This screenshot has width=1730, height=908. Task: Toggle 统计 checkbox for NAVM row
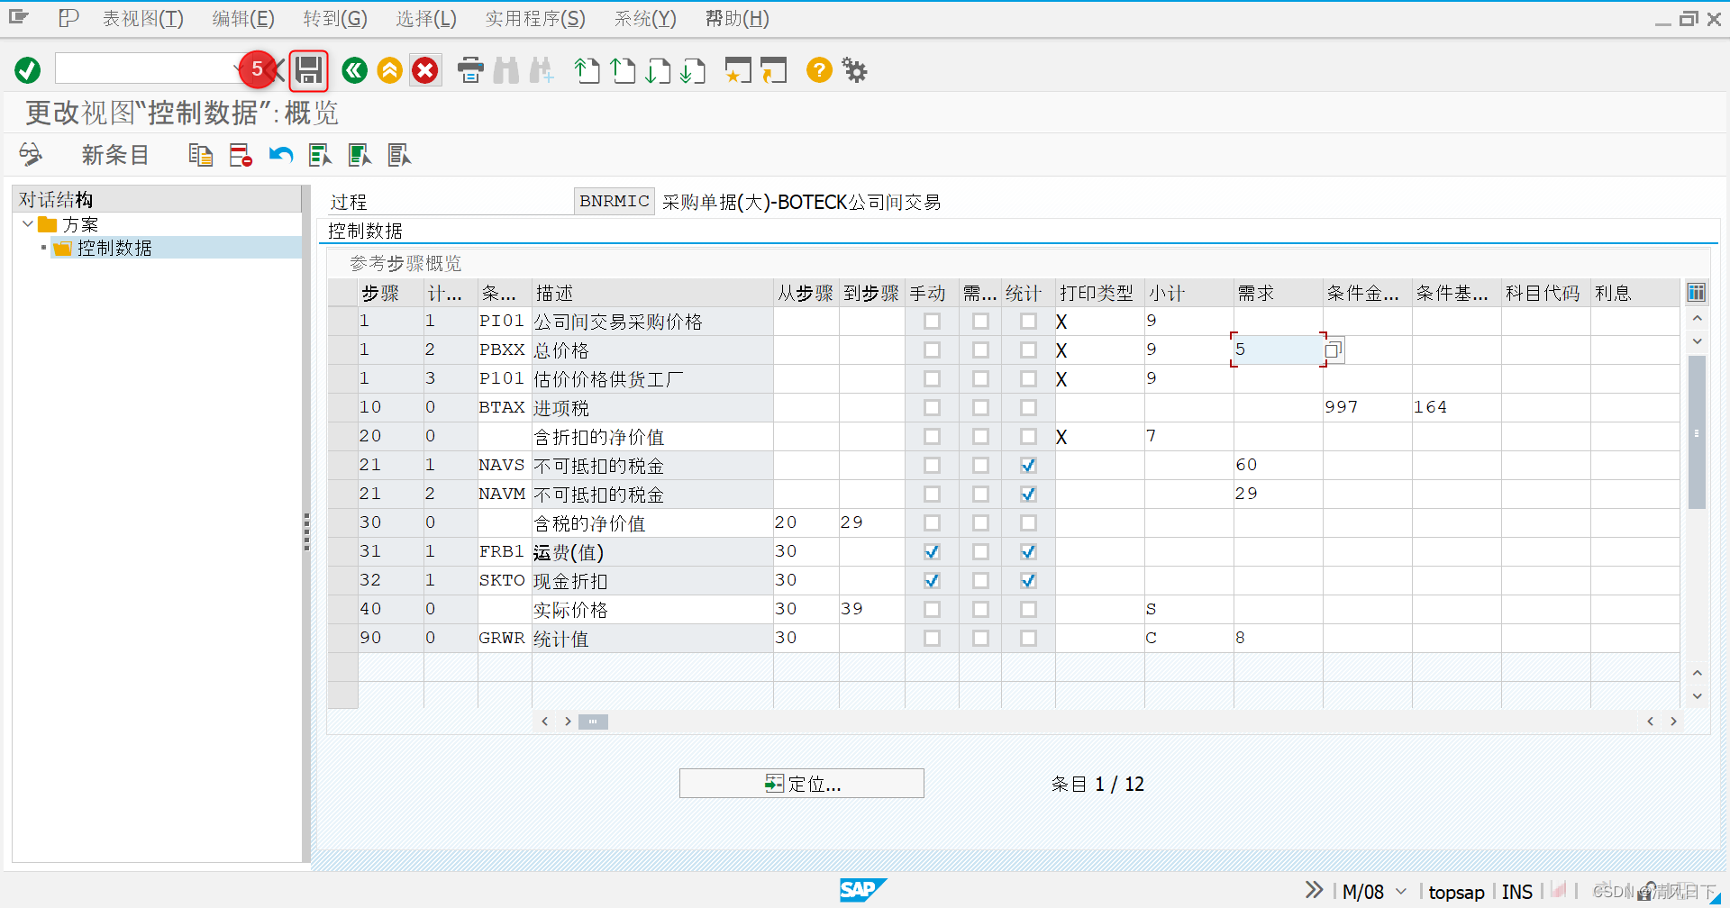(1028, 494)
